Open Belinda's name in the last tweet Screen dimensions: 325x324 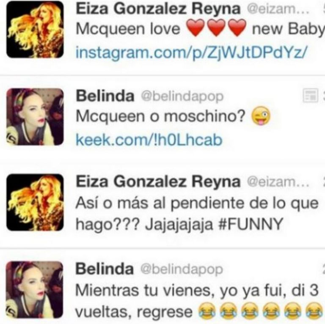point(105,269)
